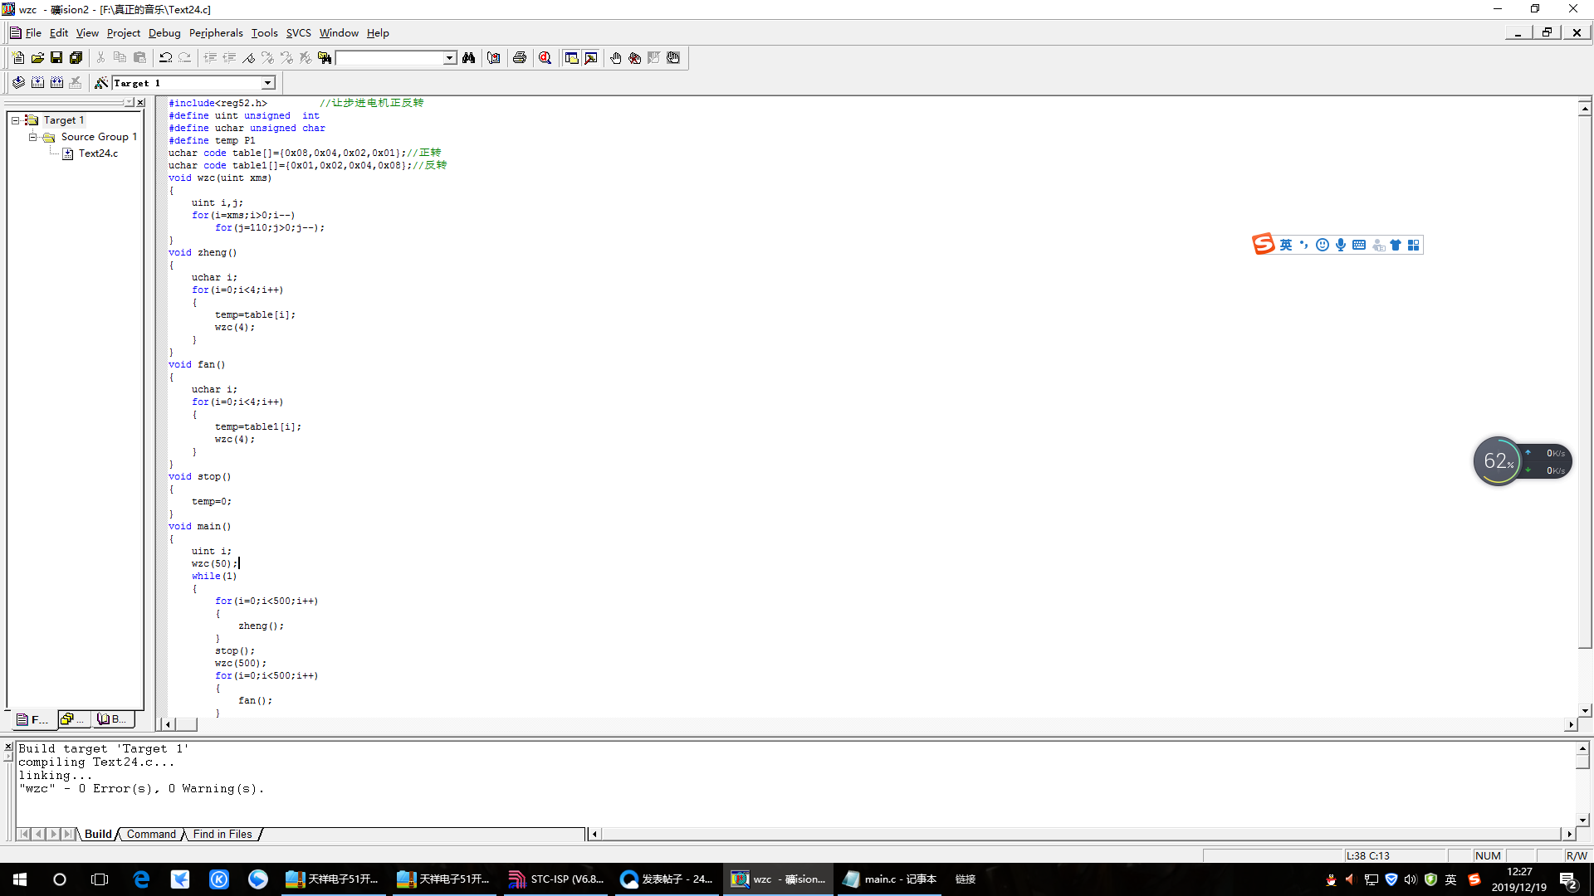
Task: Click the Build target icon
Action: click(37, 82)
